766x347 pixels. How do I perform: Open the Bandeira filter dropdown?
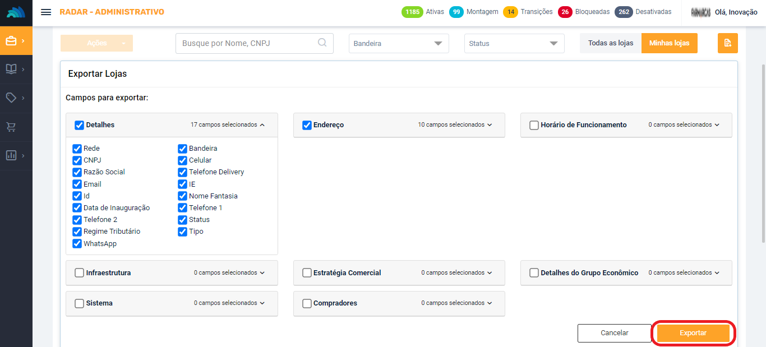click(x=399, y=43)
